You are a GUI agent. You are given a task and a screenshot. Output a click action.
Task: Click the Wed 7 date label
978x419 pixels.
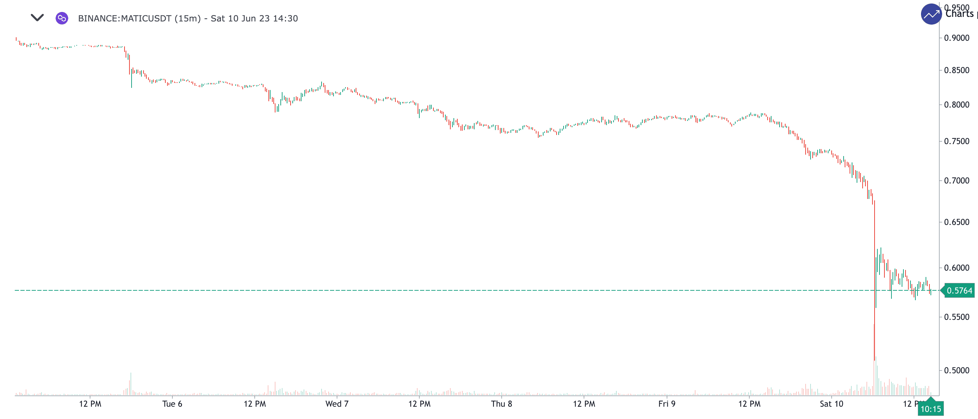coord(337,404)
